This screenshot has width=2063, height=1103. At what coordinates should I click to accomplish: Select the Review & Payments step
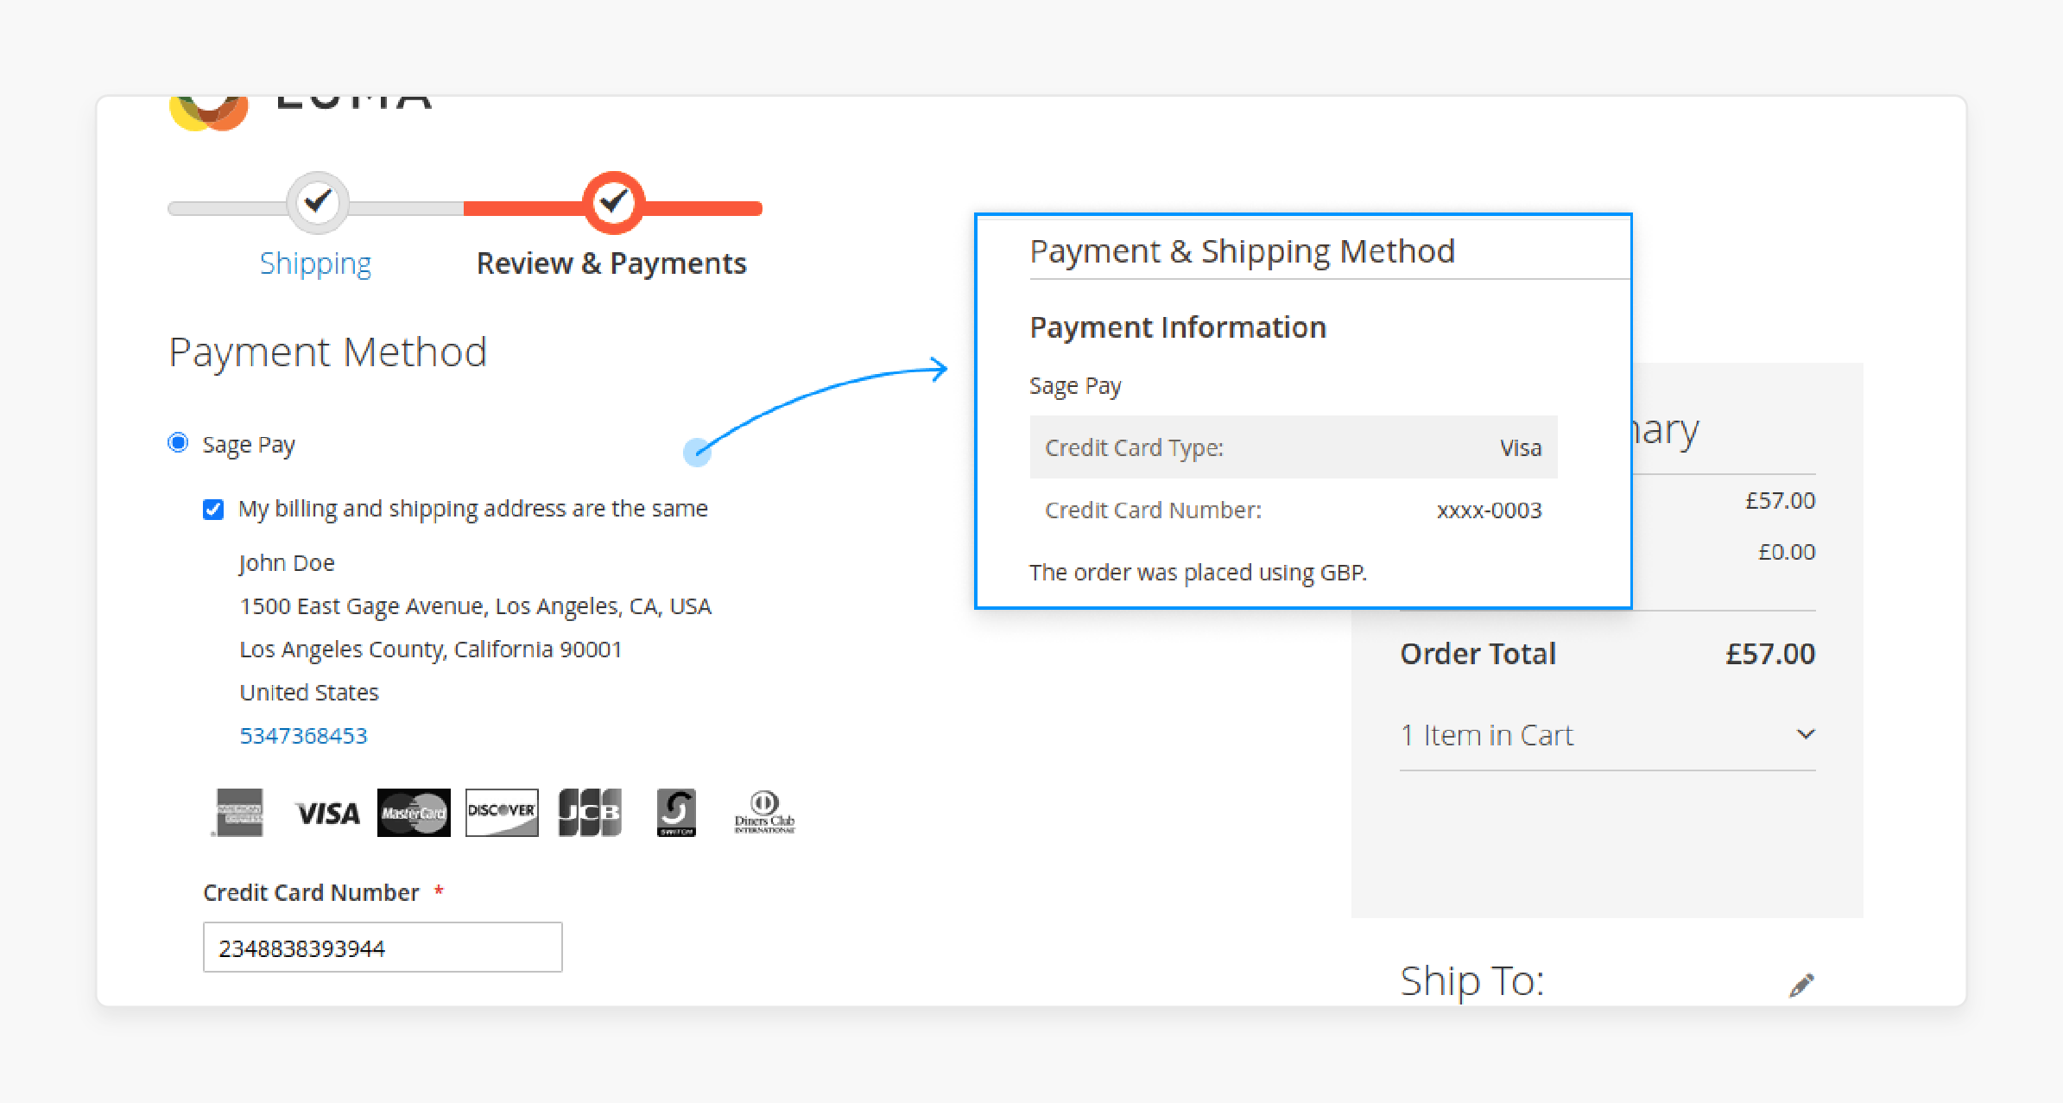[611, 263]
